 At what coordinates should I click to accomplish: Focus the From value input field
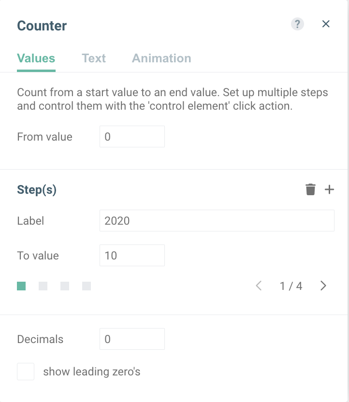(x=132, y=137)
